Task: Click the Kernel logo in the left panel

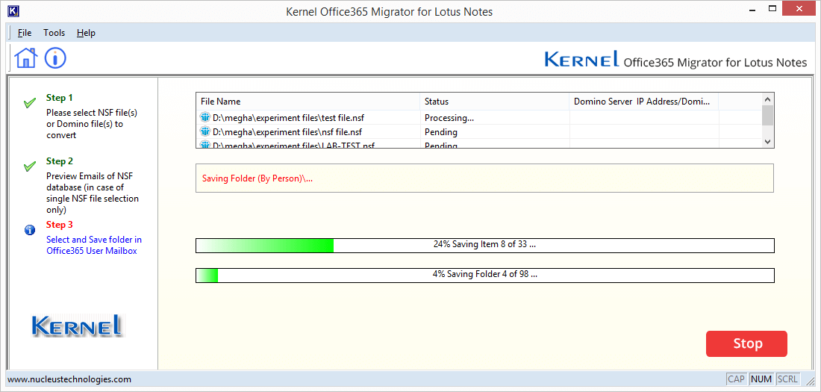Action: [78, 326]
